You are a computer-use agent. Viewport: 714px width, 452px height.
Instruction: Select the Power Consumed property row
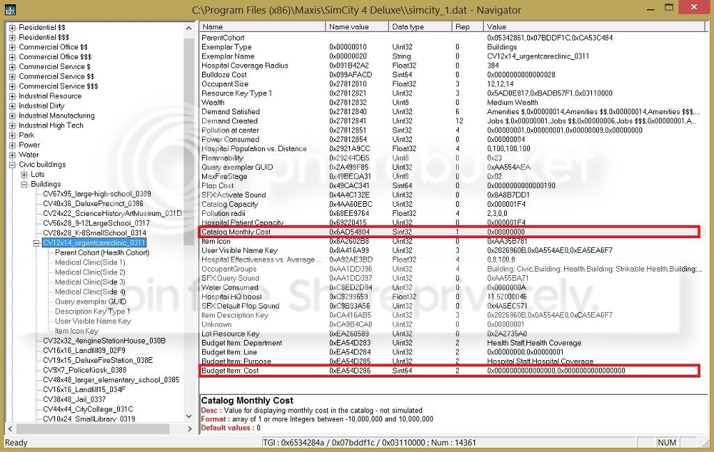click(451, 139)
